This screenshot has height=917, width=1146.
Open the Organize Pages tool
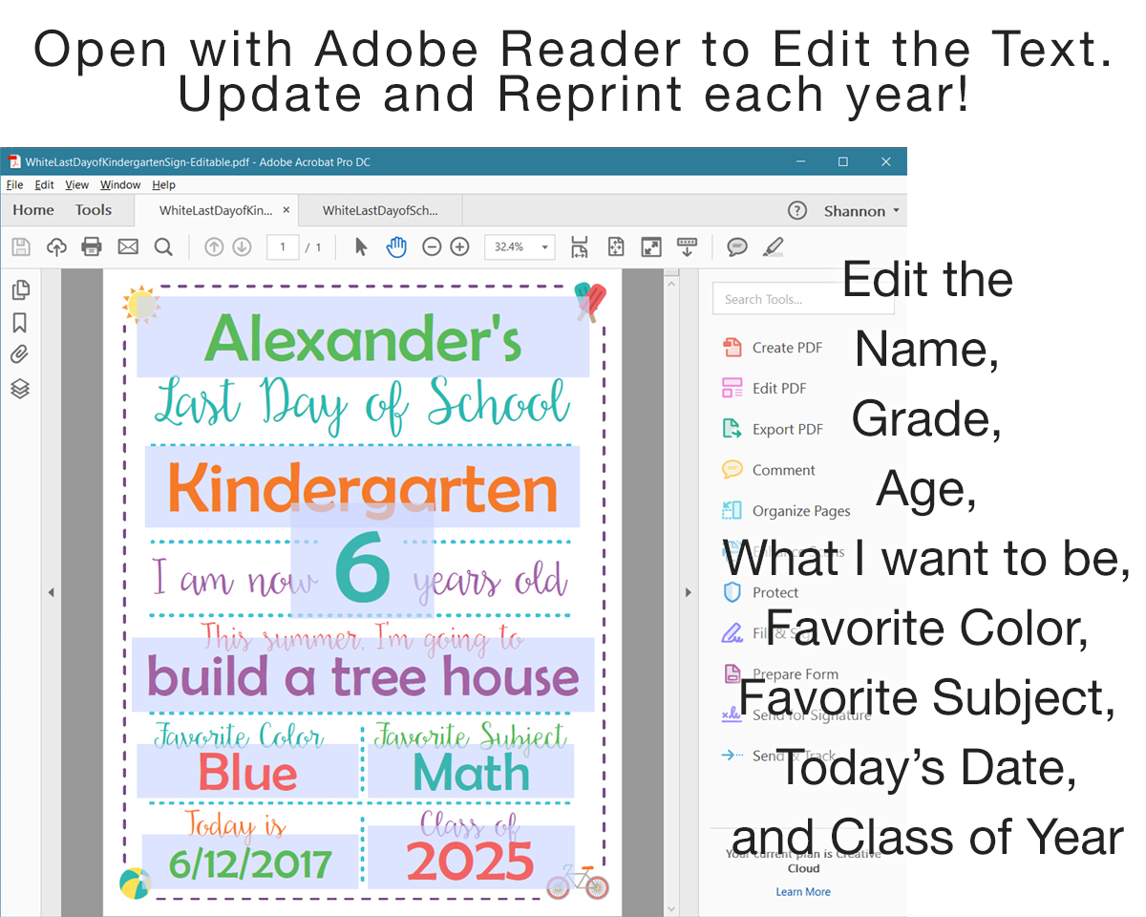786,511
